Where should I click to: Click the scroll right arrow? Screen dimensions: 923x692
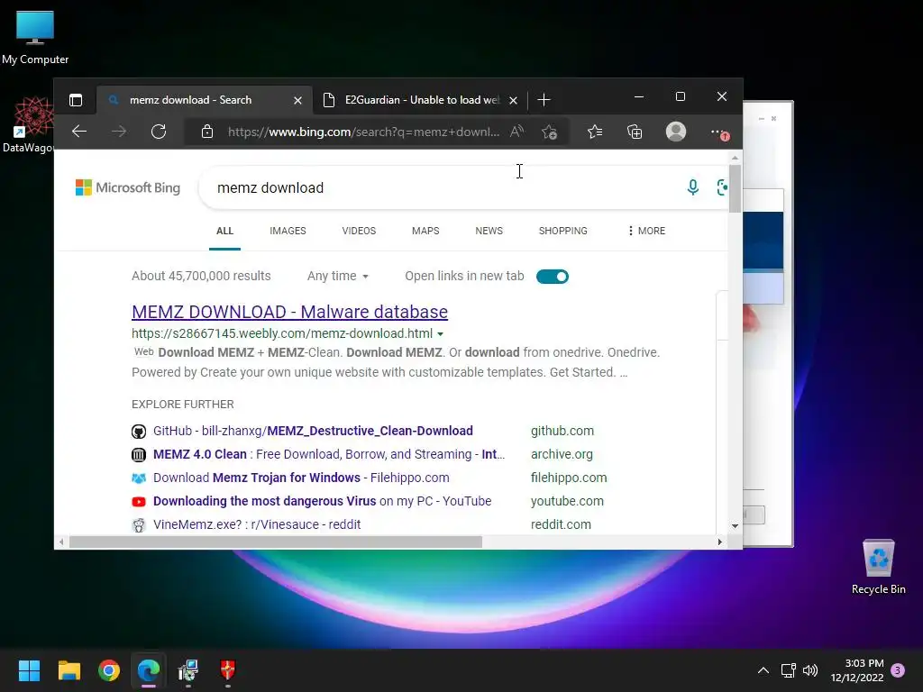[719, 542]
